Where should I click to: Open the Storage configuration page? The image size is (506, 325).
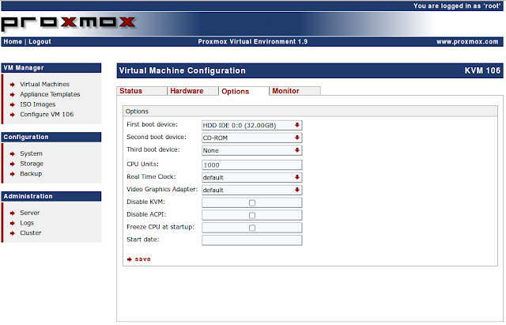(x=32, y=164)
